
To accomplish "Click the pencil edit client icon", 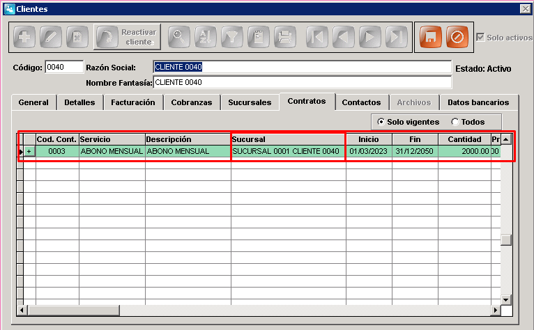I will pos(51,37).
